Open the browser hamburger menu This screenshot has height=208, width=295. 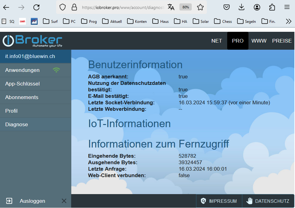[x=287, y=7]
